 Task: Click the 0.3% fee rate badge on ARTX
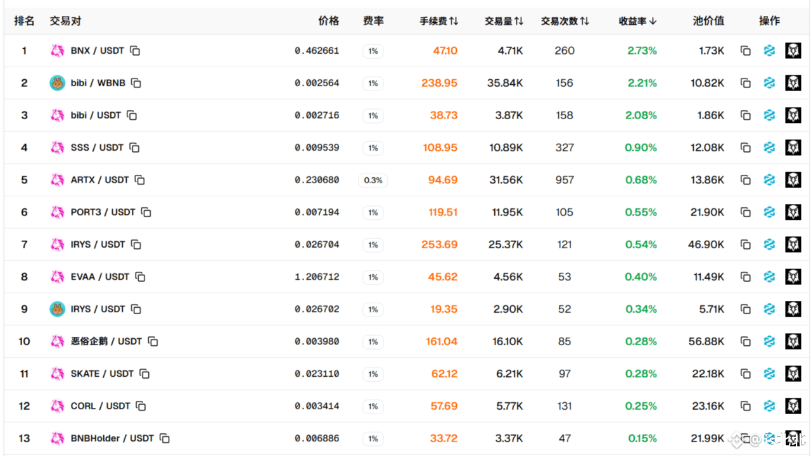[373, 180]
